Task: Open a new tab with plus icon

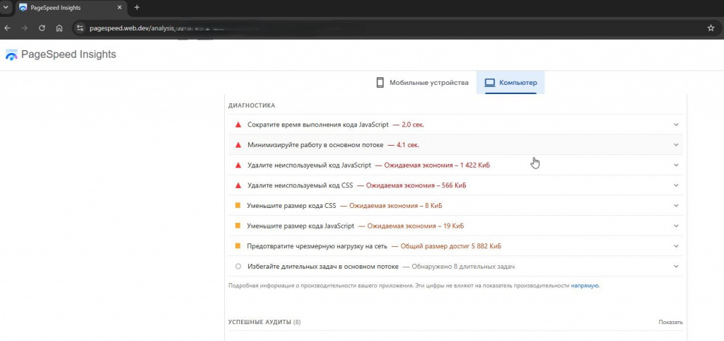Action: click(x=136, y=8)
